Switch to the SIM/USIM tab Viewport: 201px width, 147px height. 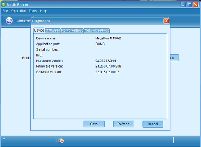[x=52, y=31]
